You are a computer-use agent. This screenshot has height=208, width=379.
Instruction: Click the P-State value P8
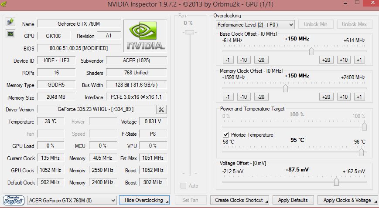[x=153, y=134]
